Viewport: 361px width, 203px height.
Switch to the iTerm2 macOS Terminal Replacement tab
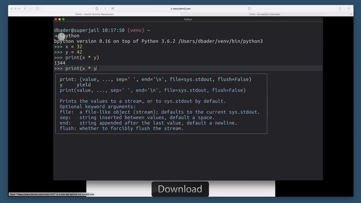tap(95, 14)
